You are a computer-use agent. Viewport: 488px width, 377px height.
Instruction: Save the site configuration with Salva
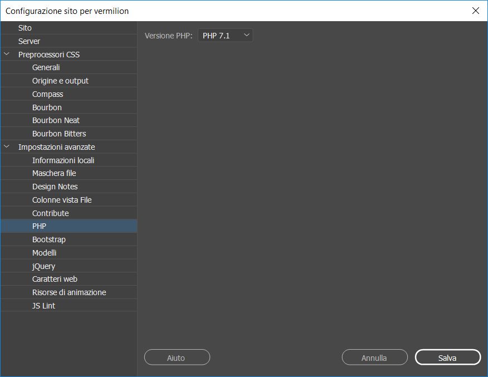tap(447, 357)
